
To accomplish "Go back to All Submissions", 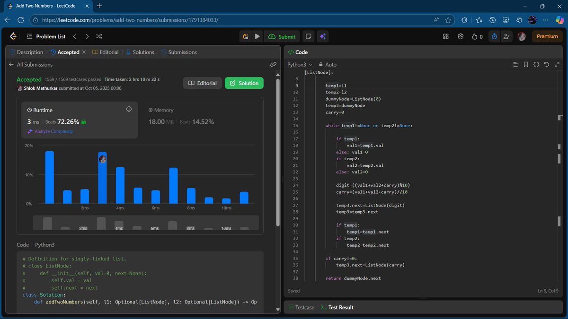I will pyautogui.click(x=31, y=64).
